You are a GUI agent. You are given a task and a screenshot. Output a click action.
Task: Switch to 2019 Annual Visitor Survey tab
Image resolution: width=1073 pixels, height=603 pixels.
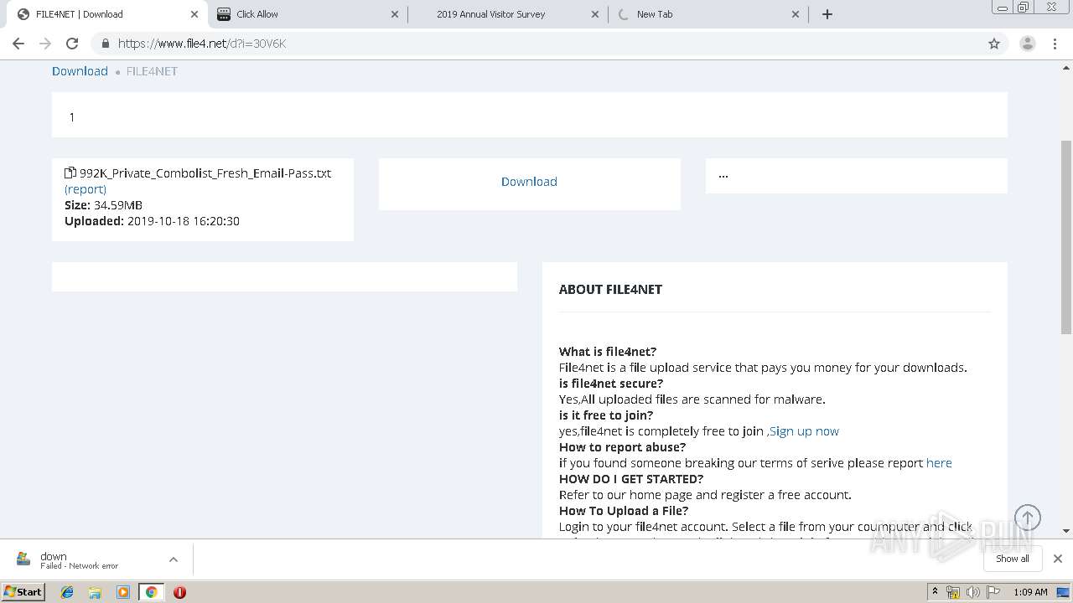click(x=507, y=14)
